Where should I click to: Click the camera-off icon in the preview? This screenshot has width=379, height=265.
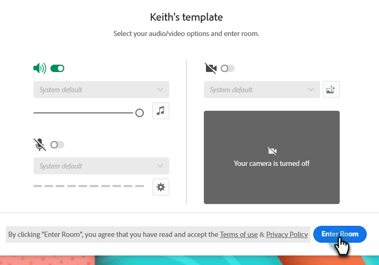point(272,151)
